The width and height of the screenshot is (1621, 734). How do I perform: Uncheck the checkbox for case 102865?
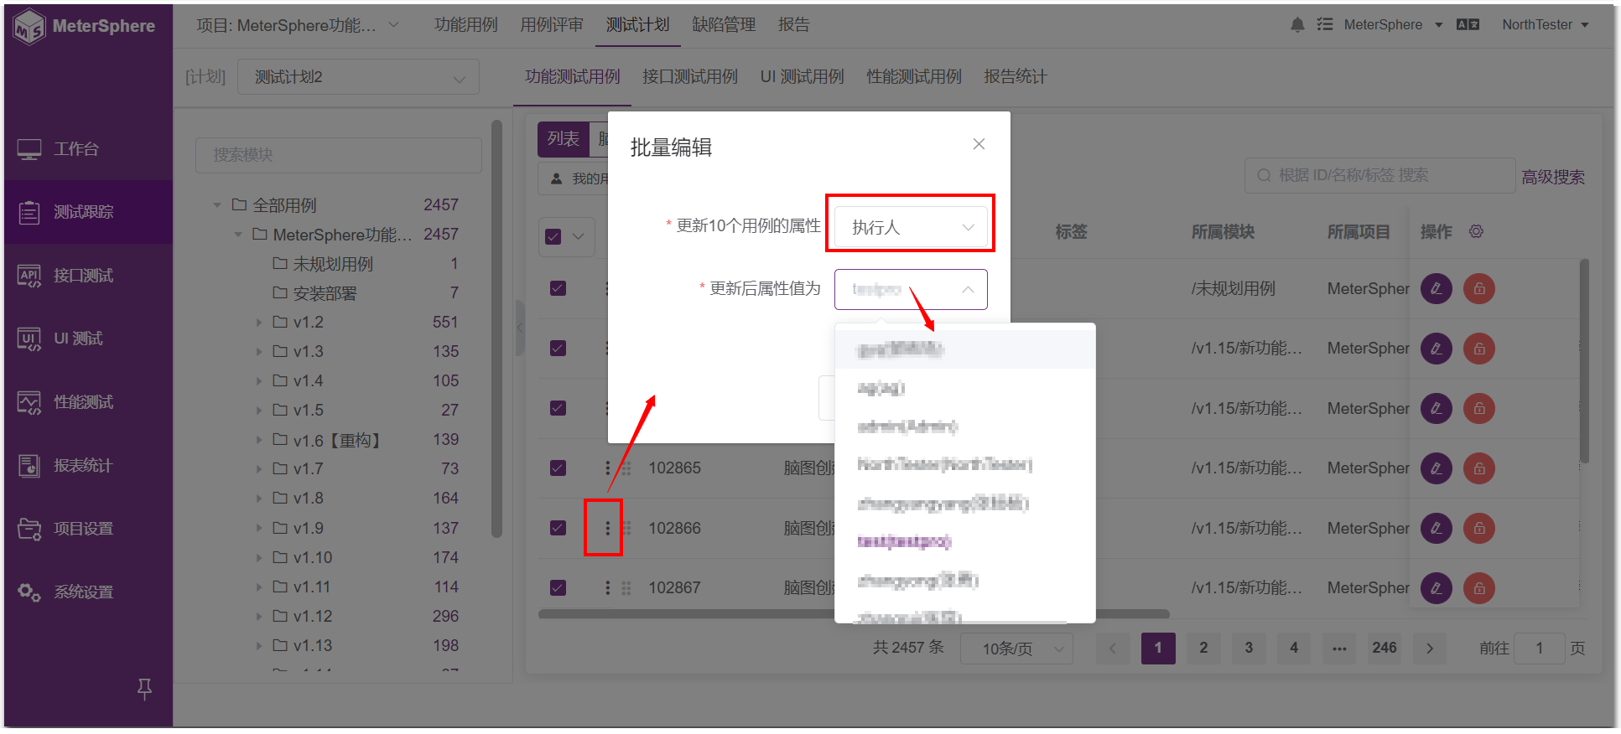coord(558,468)
